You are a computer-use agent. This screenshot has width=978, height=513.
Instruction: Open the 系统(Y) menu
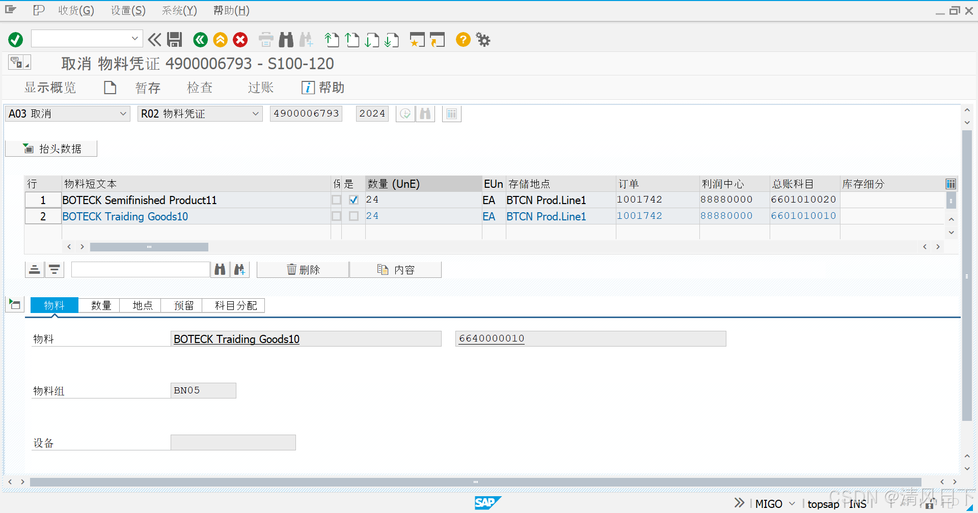[179, 10]
